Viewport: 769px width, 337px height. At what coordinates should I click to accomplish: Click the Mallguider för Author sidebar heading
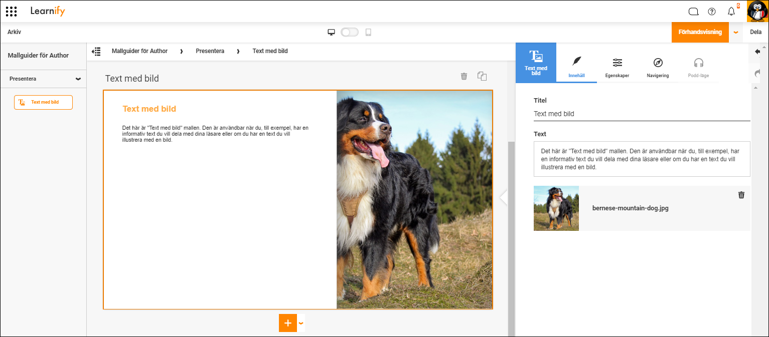pos(38,56)
